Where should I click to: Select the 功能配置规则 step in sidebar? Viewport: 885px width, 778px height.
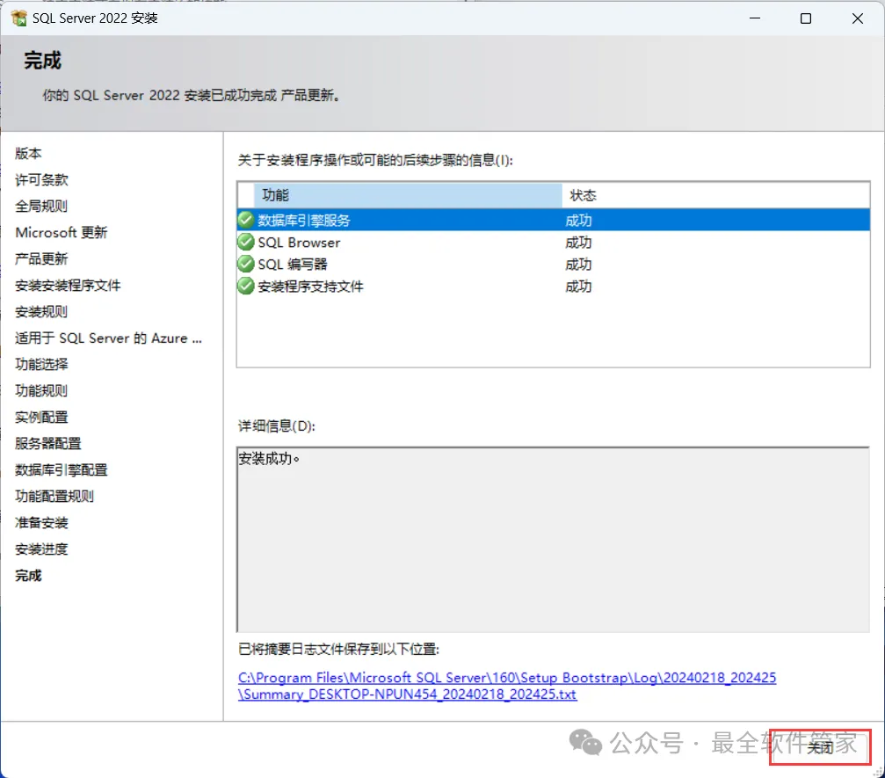pos(54,497)
